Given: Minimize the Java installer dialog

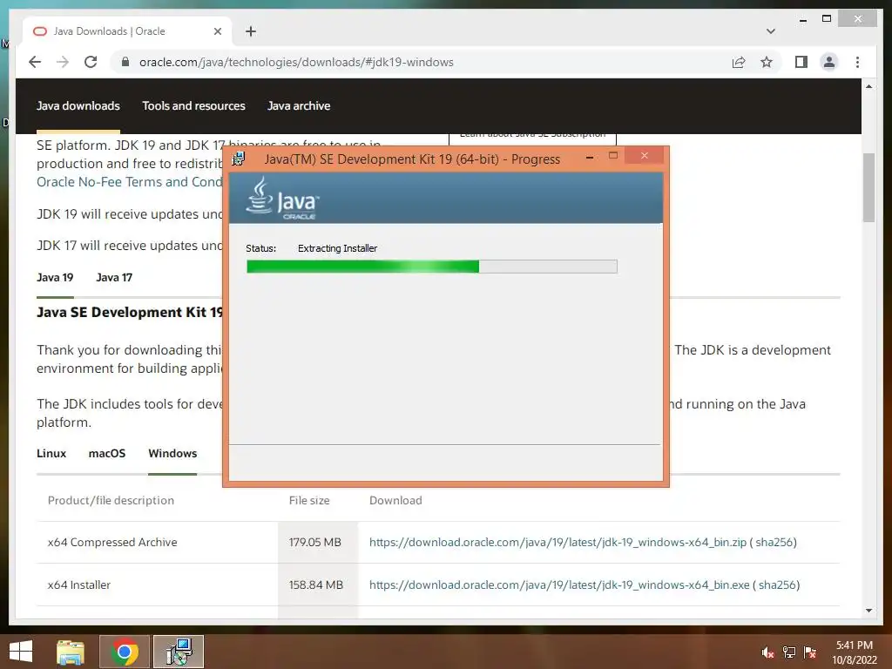Looking at the screenshot, I should [590, 156].
